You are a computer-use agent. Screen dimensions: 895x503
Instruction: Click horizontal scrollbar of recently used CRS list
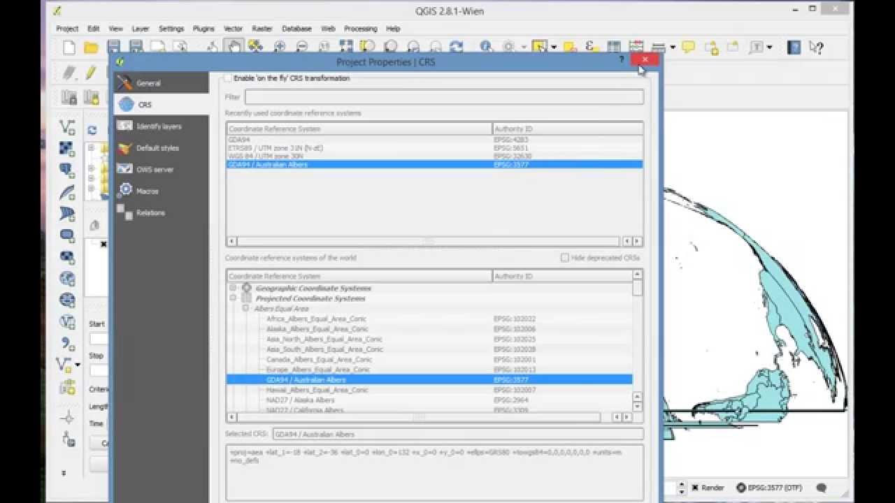[x=428, y=241]
